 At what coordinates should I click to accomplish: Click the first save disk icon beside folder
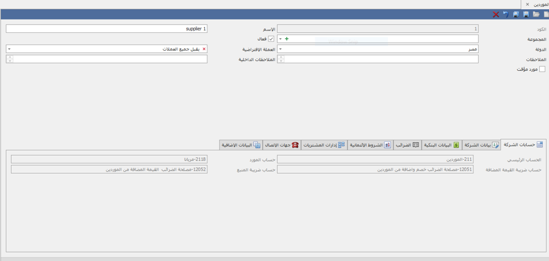(526, 15)
